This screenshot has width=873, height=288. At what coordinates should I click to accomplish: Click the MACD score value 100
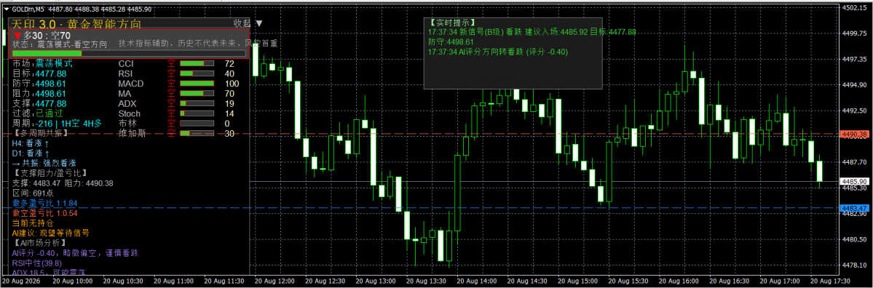(x=232, y=84)
